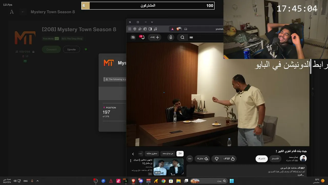Open the taskbar clock and date

7,181
